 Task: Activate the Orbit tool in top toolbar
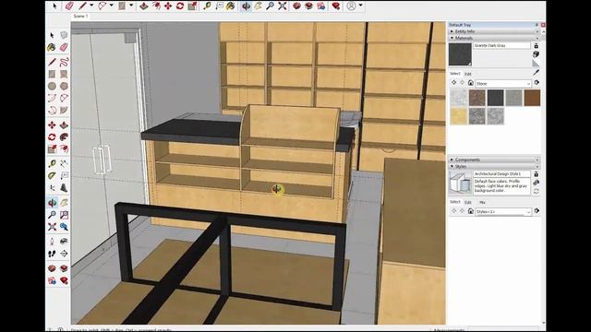[246, 6]
